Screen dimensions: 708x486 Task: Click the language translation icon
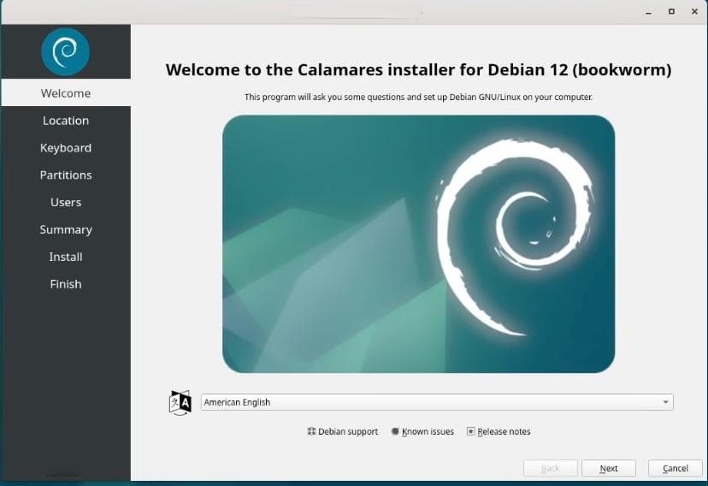tap(180, 402)
